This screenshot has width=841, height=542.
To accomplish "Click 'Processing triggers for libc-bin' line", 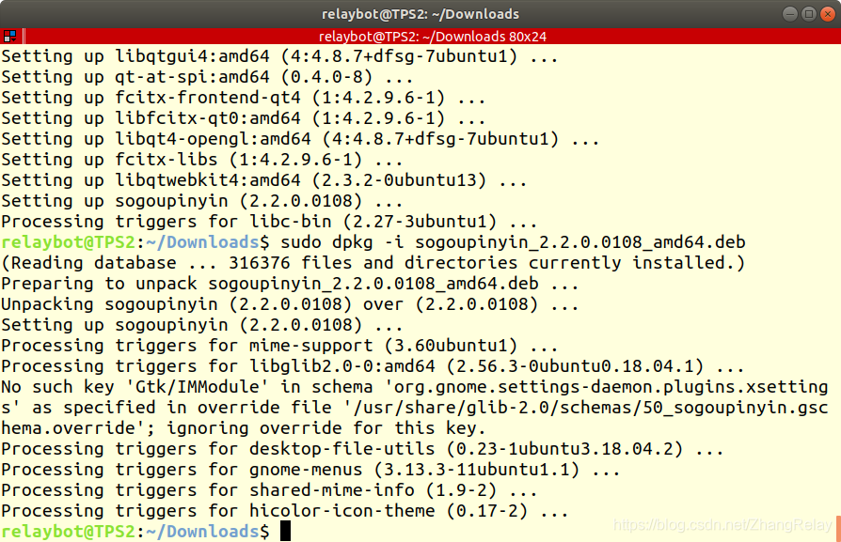I will coord(269,222).
